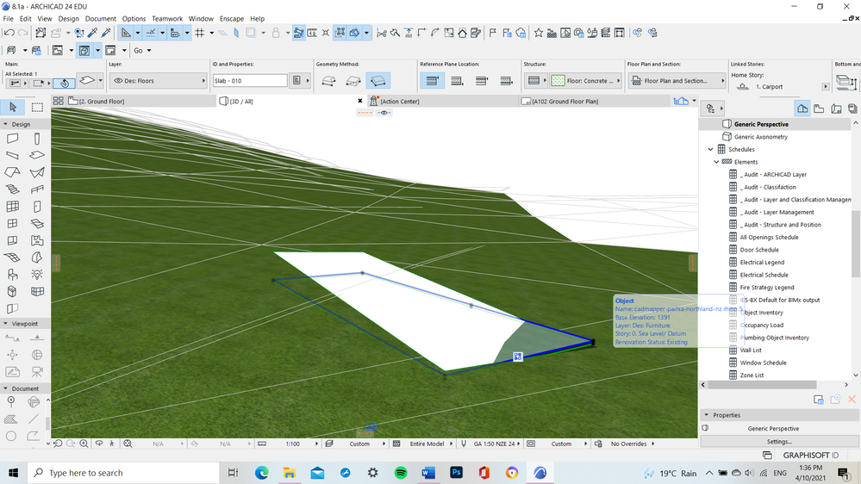The image size is (861, 484).
Task: Pick the Lamp tool in Design toolbox
Action: (37, 274)
